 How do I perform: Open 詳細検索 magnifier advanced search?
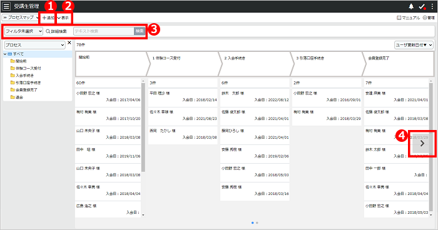[56, 31]
